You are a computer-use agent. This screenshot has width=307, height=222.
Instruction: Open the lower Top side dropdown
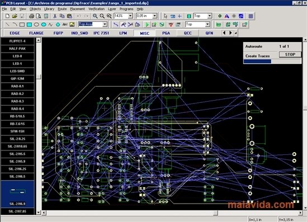pos(207,24)
